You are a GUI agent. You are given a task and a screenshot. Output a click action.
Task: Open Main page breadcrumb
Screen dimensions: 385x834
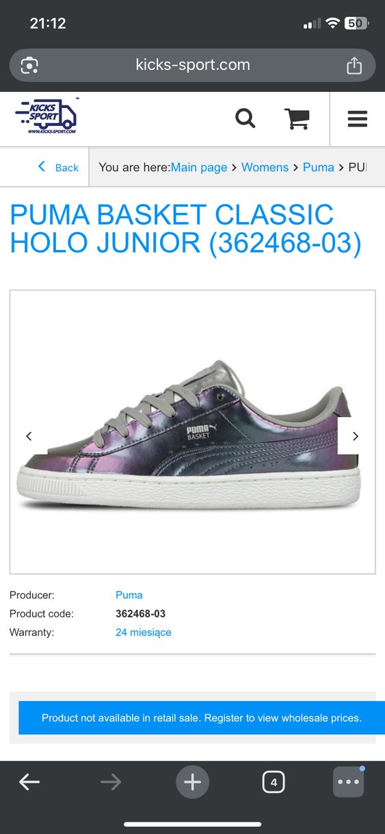point(199,167)
